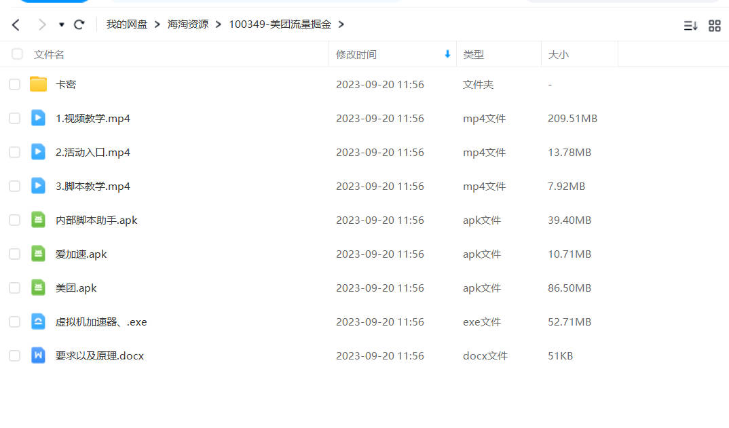Click the 要求以及原理.docx Word icon
729x428 pixels.
pos(38,355)
